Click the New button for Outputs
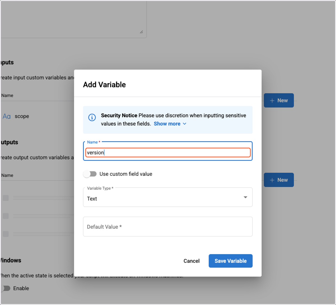 click(x=279, y=180)
